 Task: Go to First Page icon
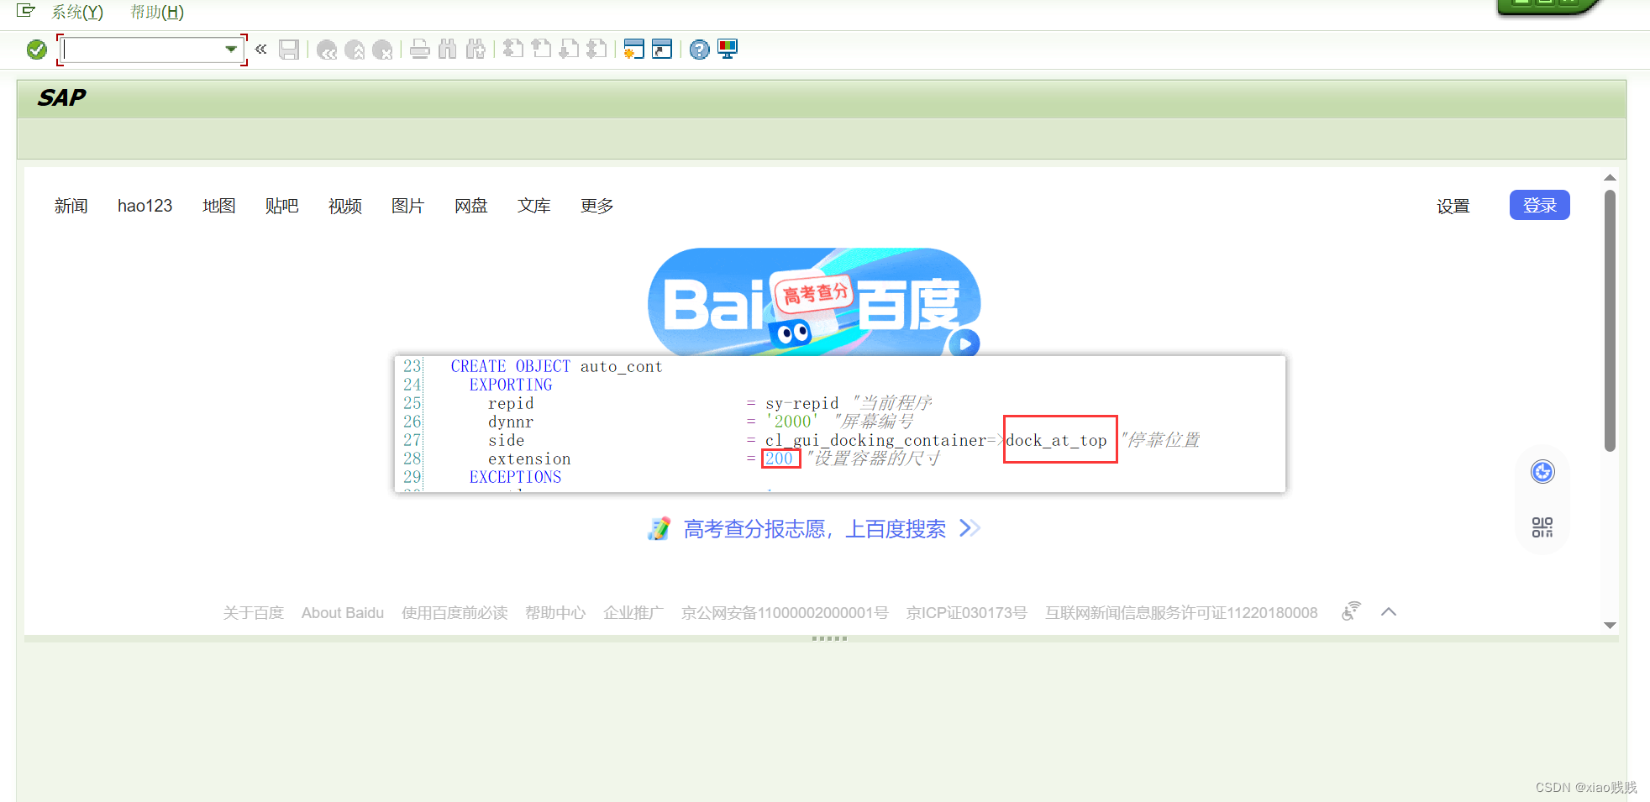click(x=513, y=50)
